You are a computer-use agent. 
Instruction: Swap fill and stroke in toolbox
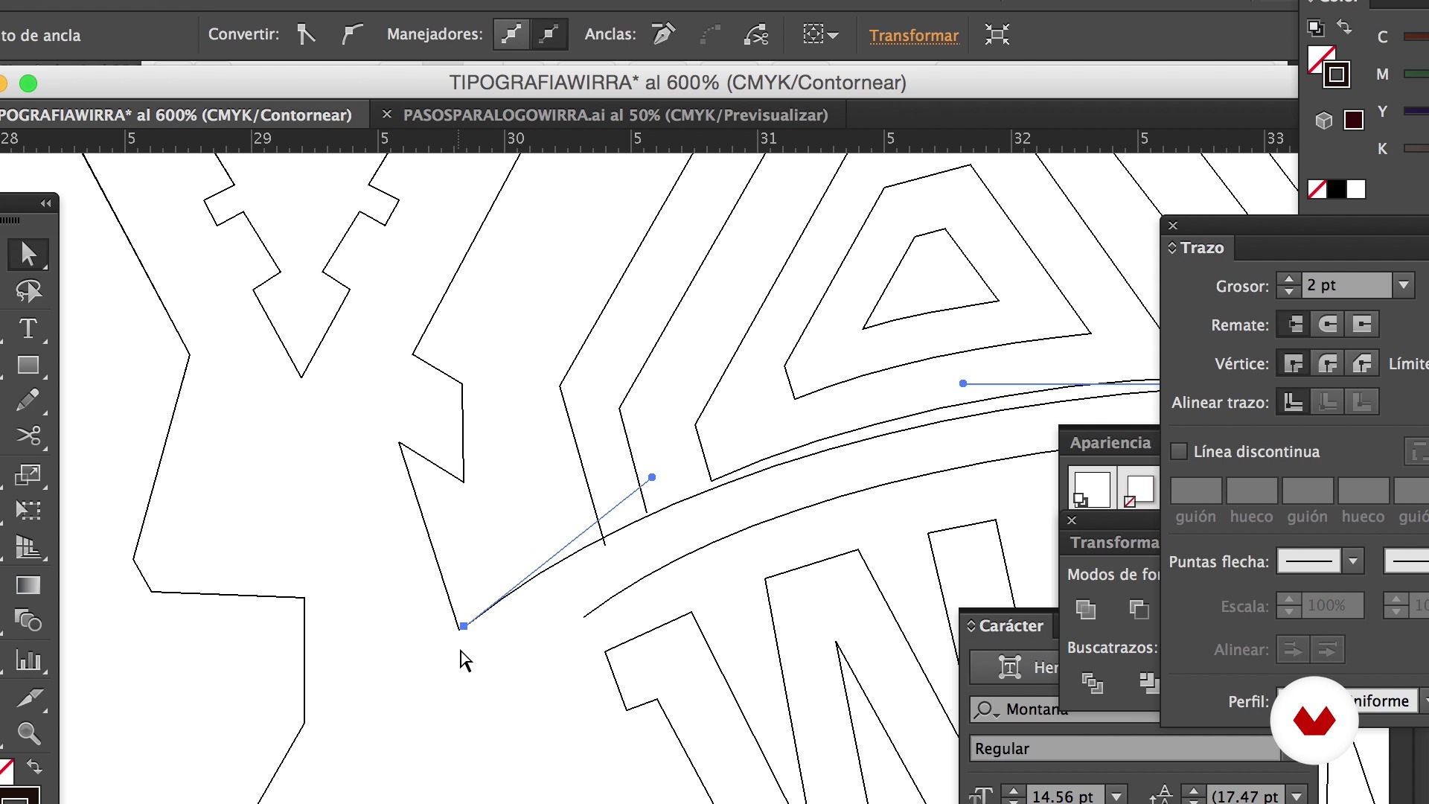point(34,767)
